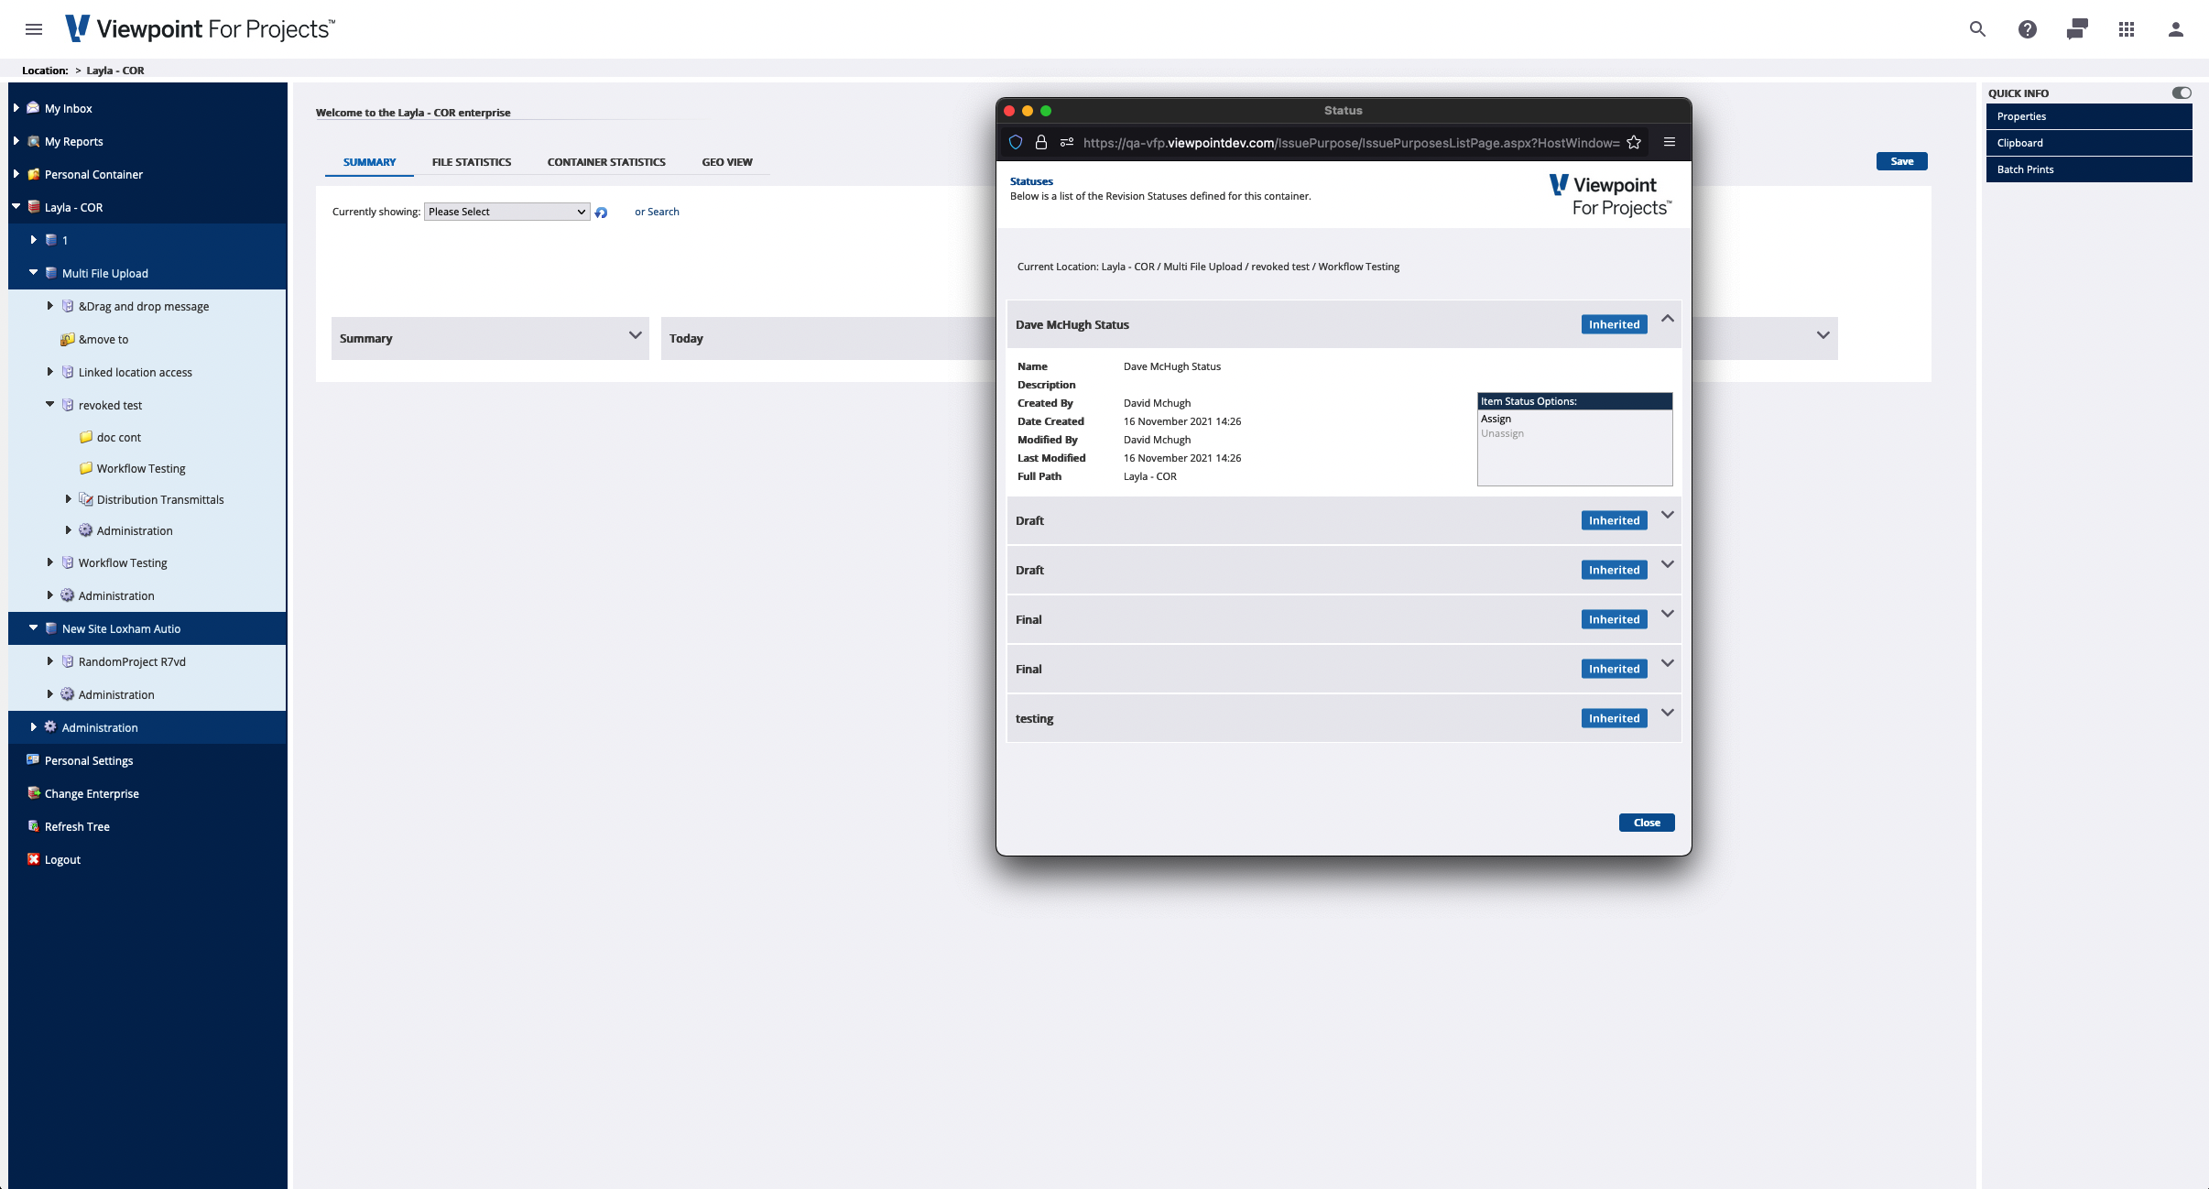
Task: Open the hamburger menu beside Viewpoint logo
Action: pos(35,28)
